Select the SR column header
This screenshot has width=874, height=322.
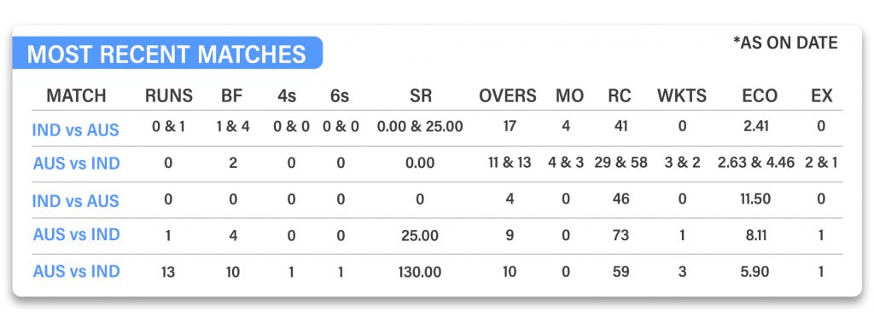[420, 95]
